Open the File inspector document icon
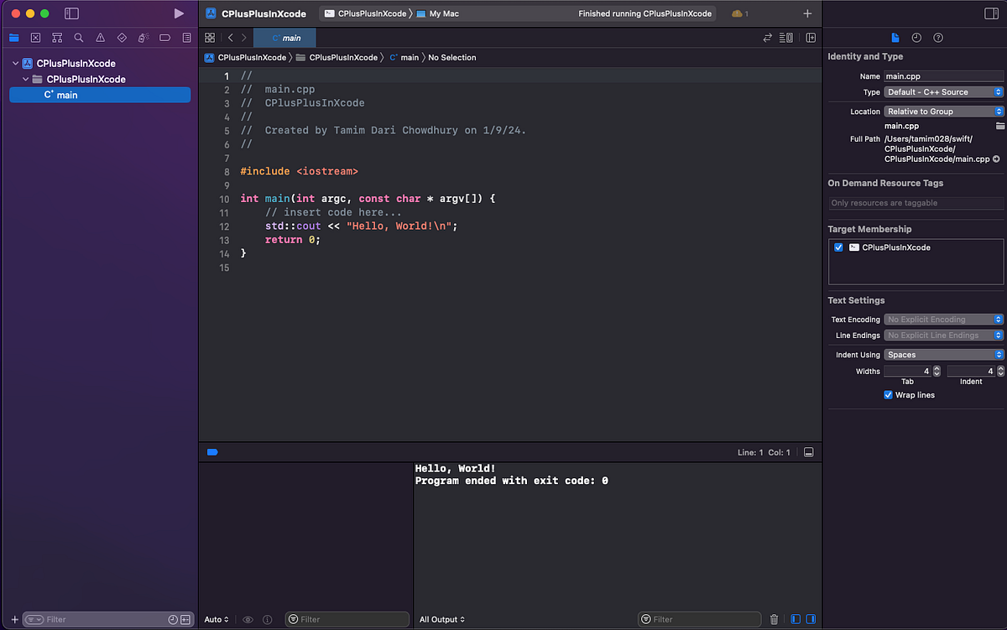 click(x=895, y=38)
